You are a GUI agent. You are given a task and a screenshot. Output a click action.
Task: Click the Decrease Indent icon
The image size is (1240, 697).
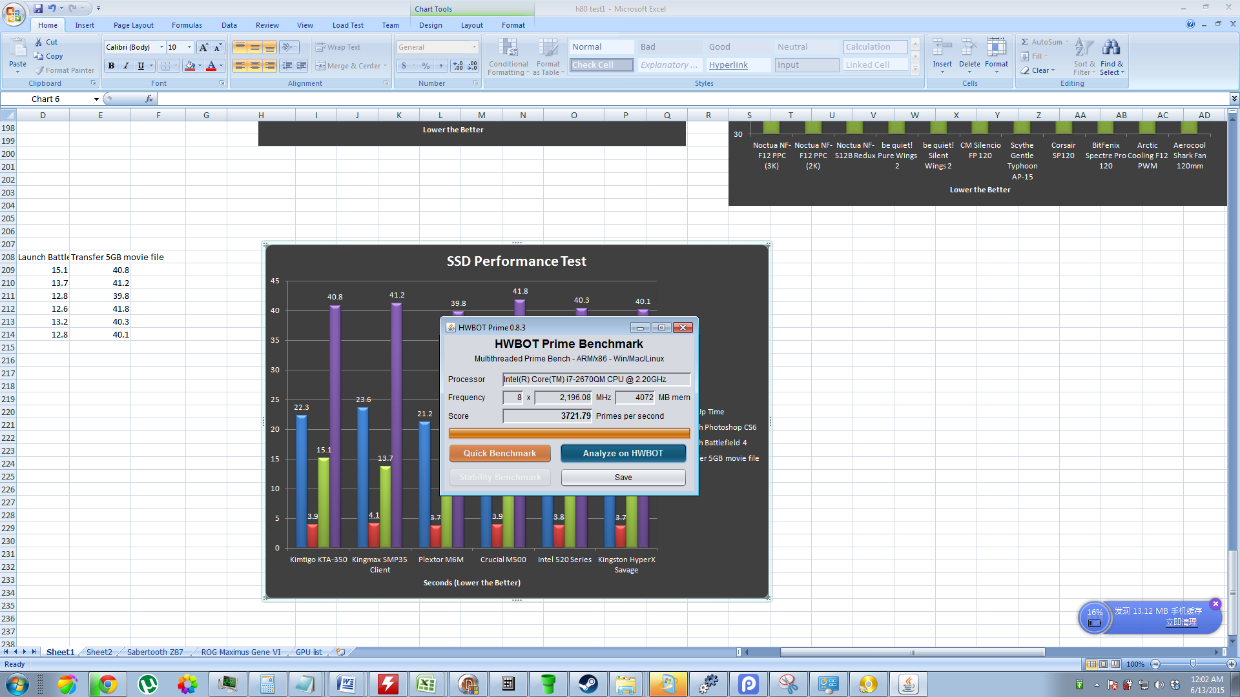click(287, 66)
